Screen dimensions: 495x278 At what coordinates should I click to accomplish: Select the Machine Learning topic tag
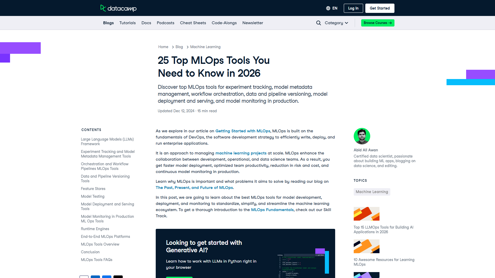tap(372, 192)
